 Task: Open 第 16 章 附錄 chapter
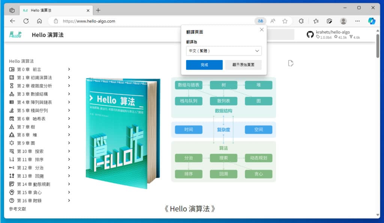29,201
